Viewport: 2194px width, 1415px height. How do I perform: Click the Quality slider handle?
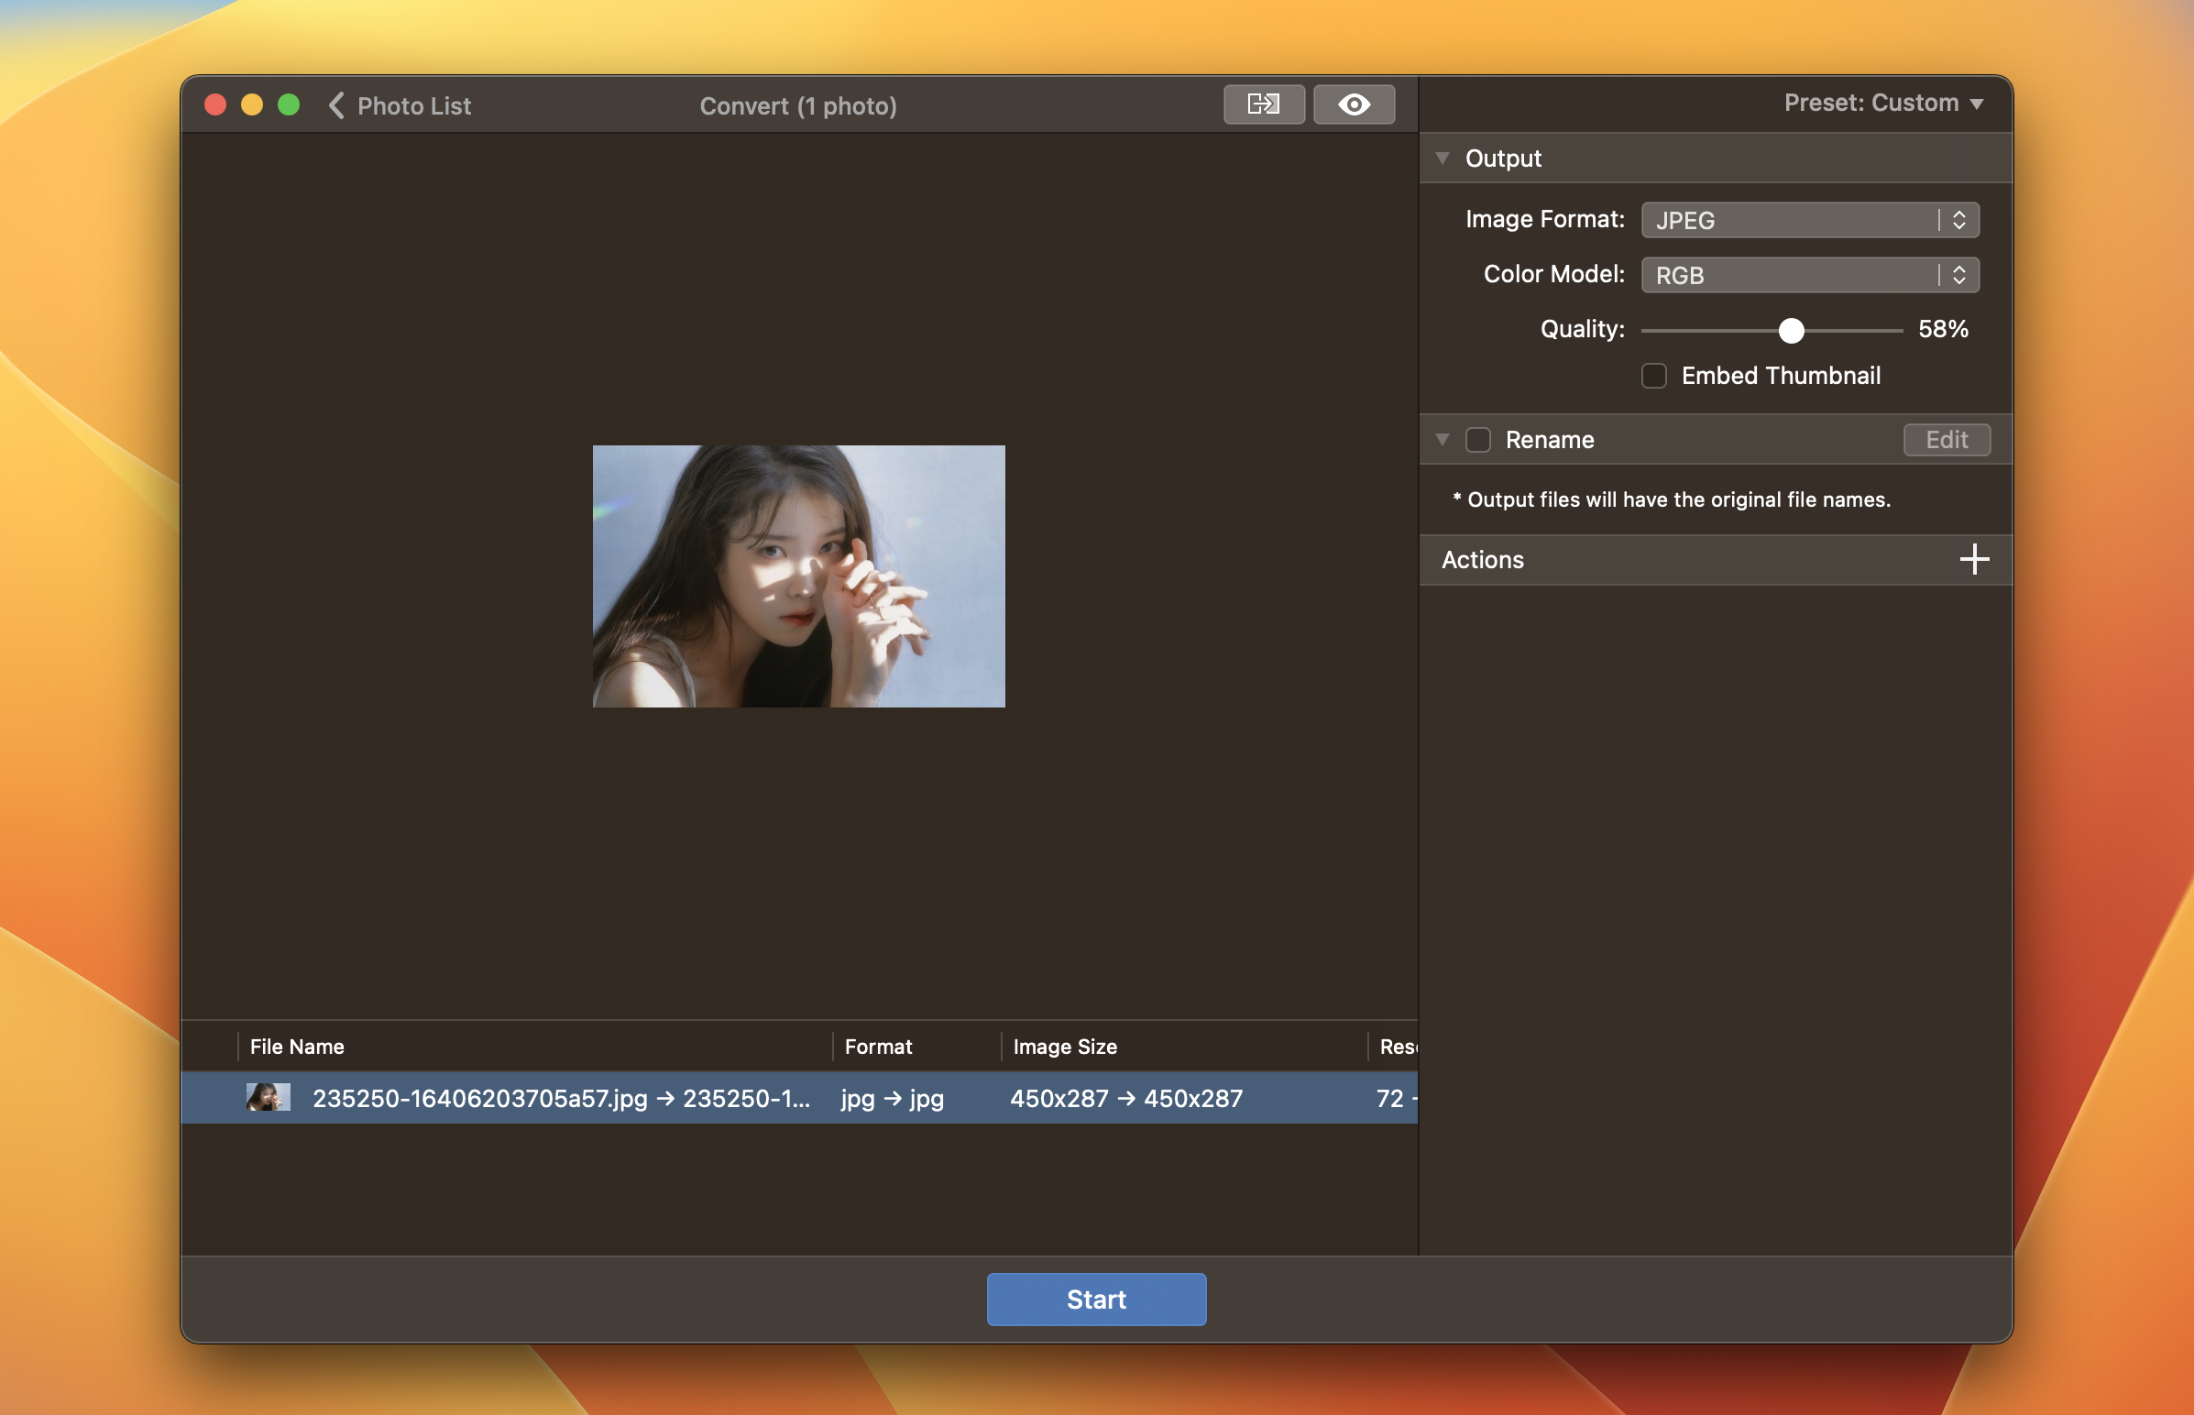[1791, 330]
